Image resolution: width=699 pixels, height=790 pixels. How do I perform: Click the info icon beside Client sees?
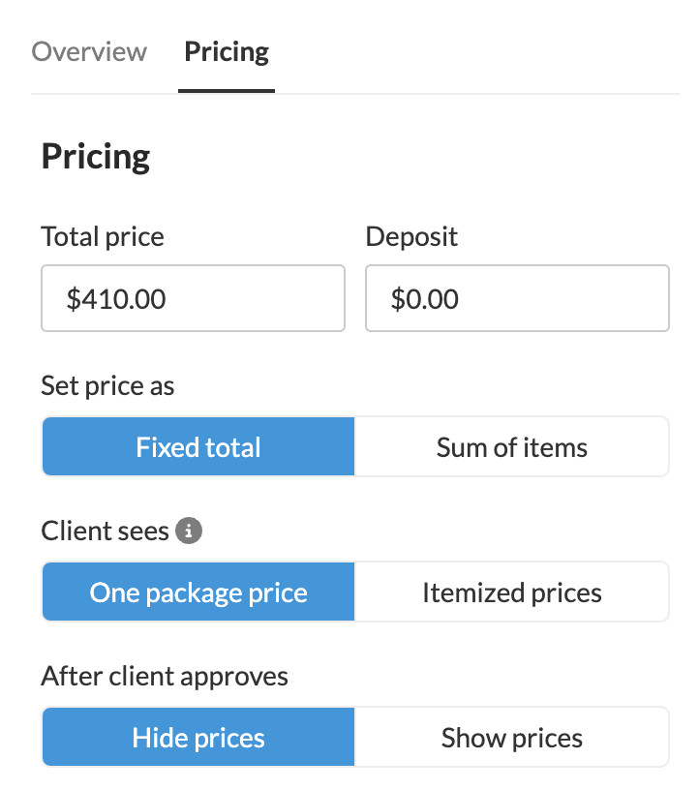coord(189,531)
